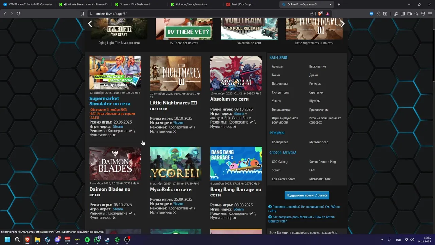Image resolution: width=435 pixels, height=245 pixels.
Task: Click the Bang Bang Barrage cover thumbnail
Action: point(236,164)
